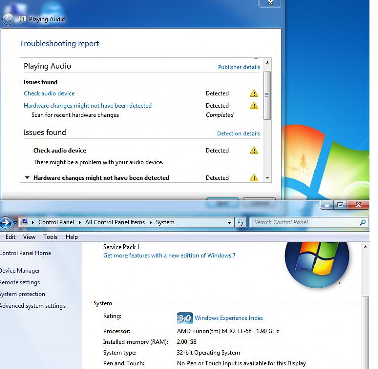Screen dimensions: 378x369
Task: Click troubleshooting report scrollbar thumb
Action: coord(267,95)
